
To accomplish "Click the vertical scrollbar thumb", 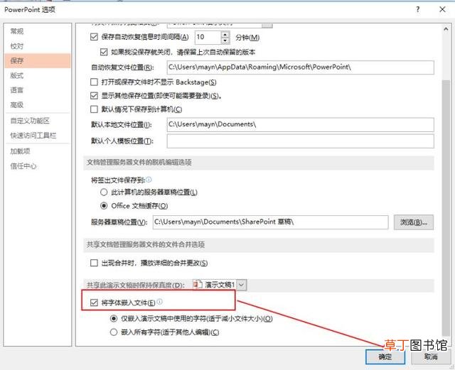I will (x=446, y=207).
